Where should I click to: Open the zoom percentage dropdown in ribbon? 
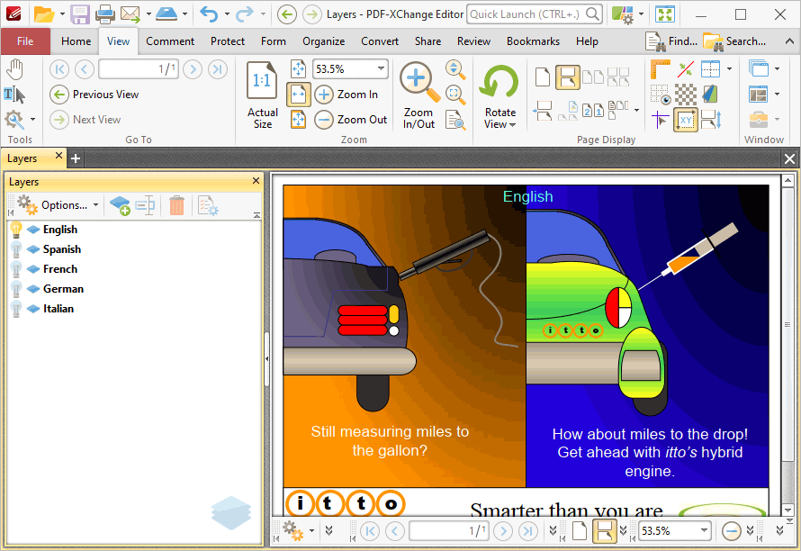[x=381, y=69]
